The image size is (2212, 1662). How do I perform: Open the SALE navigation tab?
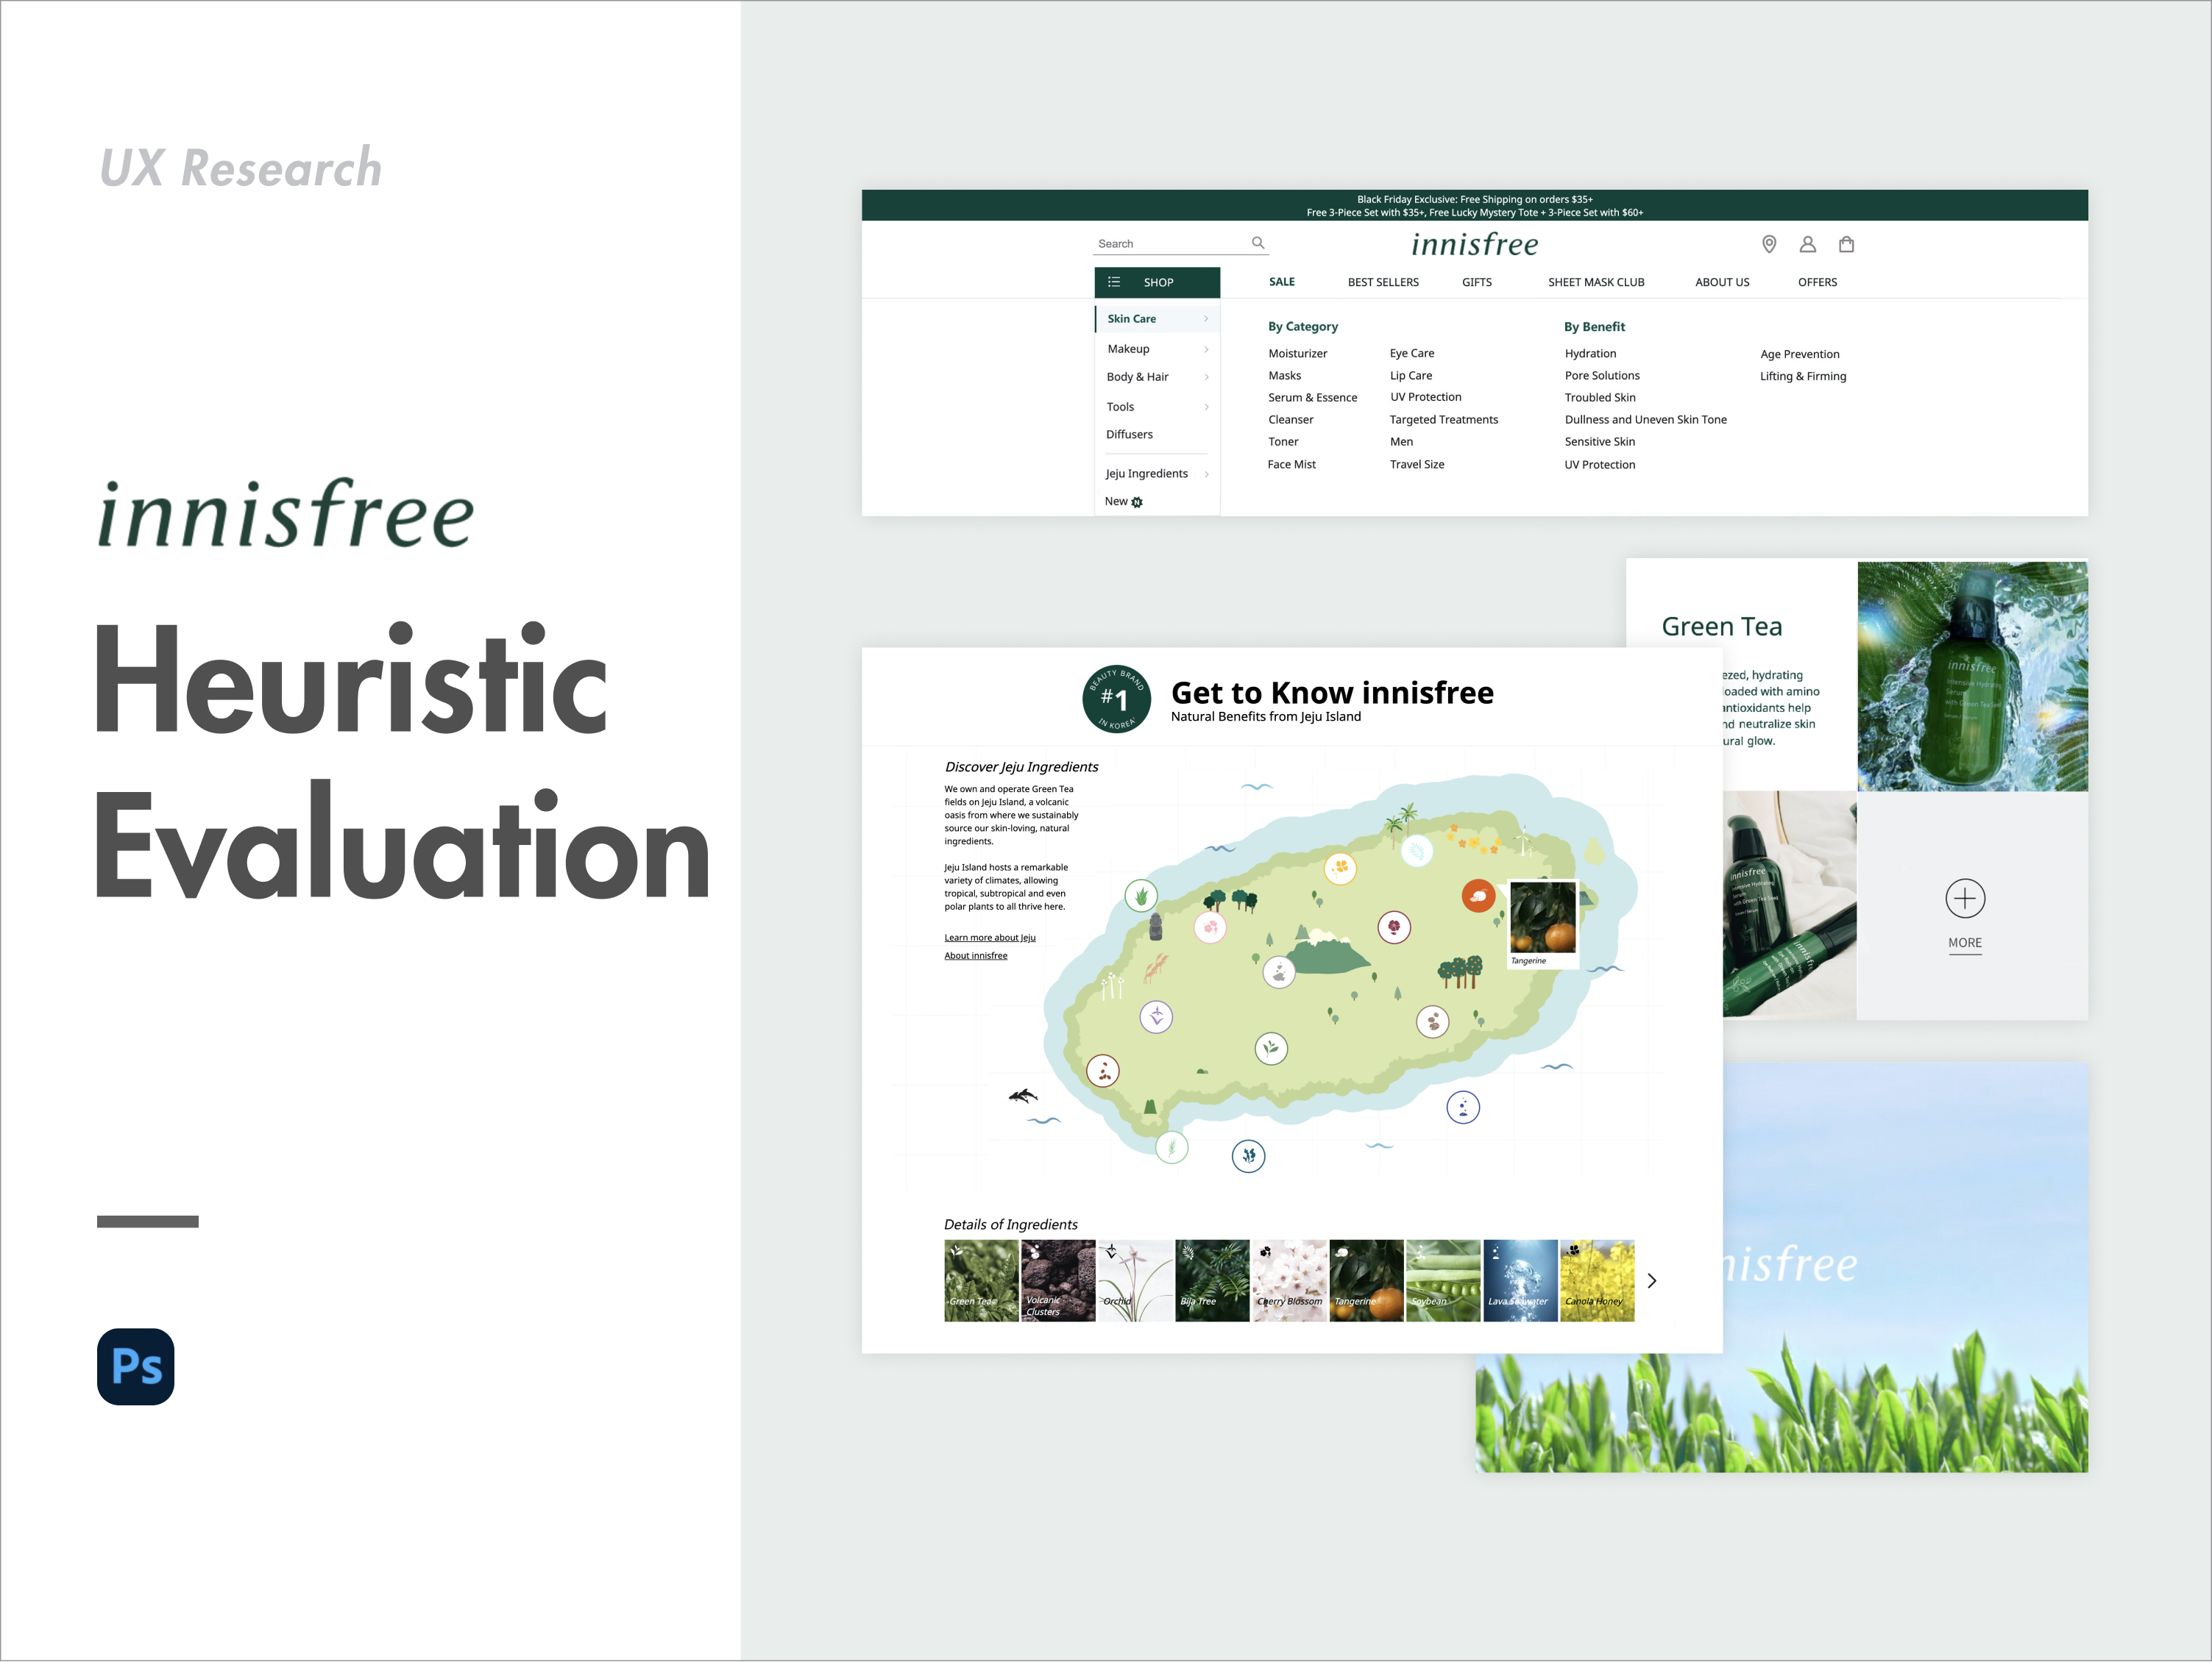coord(1281,282)
